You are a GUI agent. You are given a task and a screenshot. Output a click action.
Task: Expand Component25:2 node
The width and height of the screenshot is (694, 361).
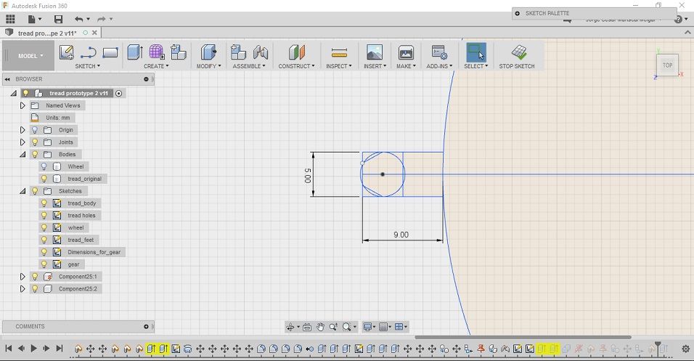tap(23, 288)
